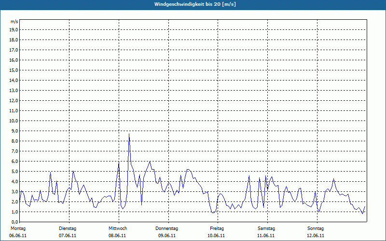Click the 'm/s' unit label
The width and height of the screenshot is (386, 241).
pyautogui.click(x=14, y=22)
